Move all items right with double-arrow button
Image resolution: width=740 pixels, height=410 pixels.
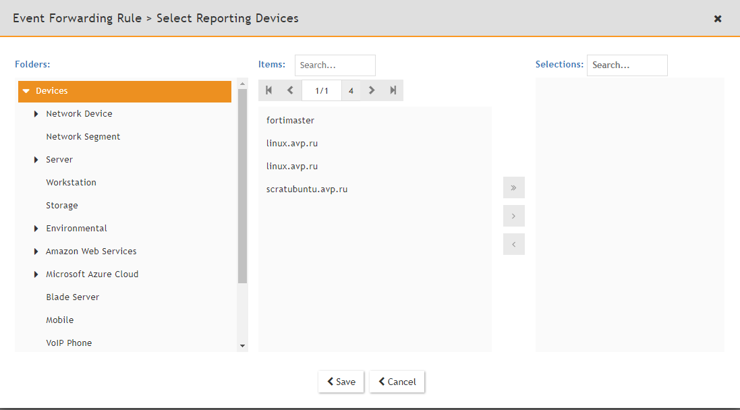(x=513, y=187)
